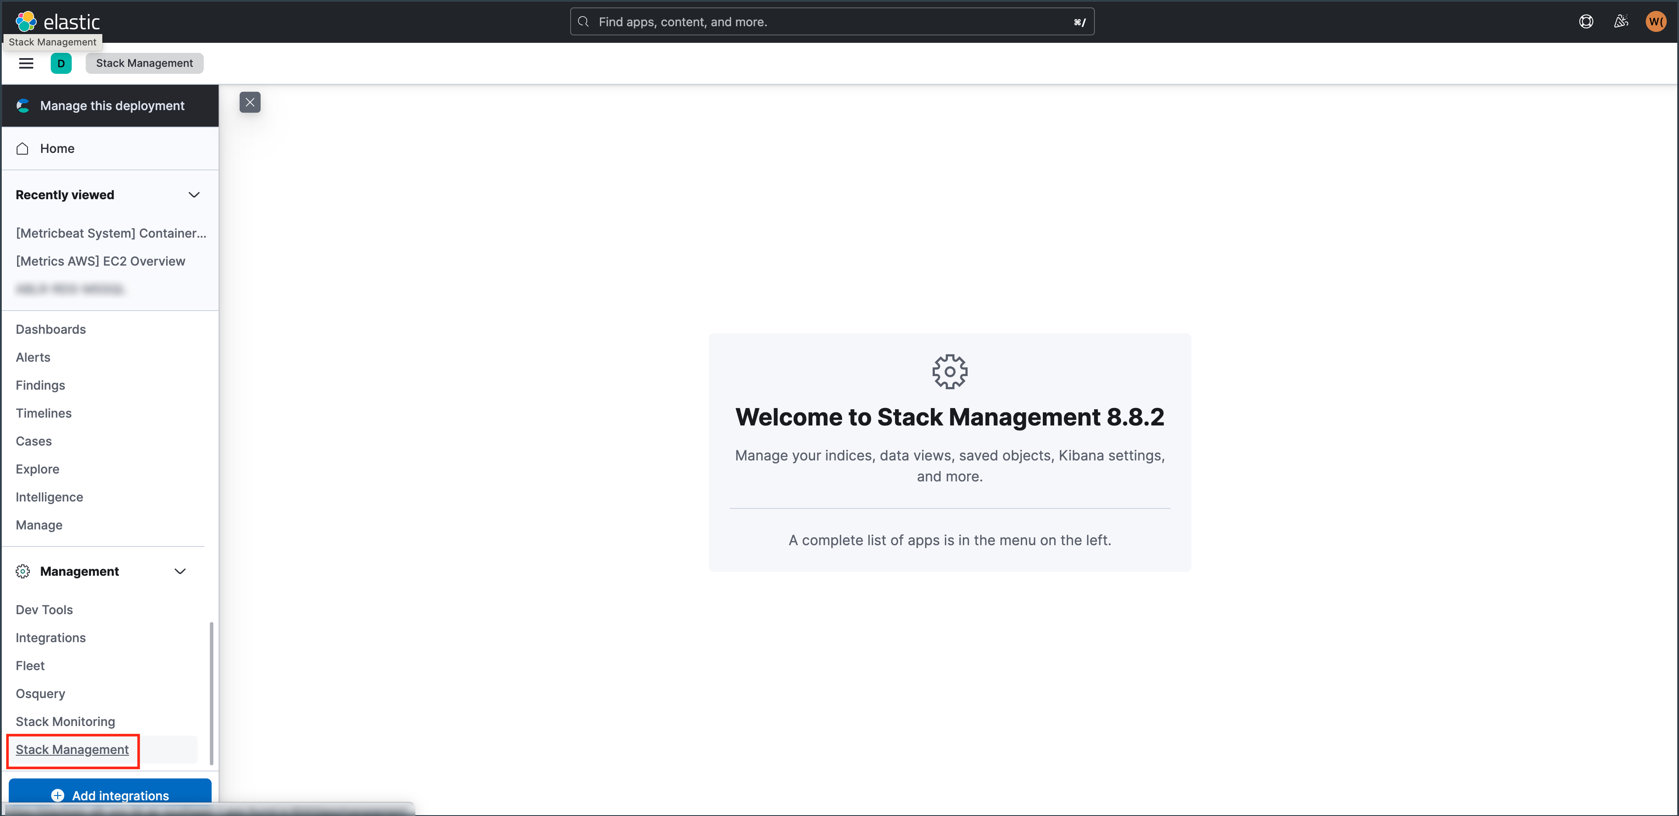Pin the Stack Management breadcrumb badge

click(x=144, y=62)
